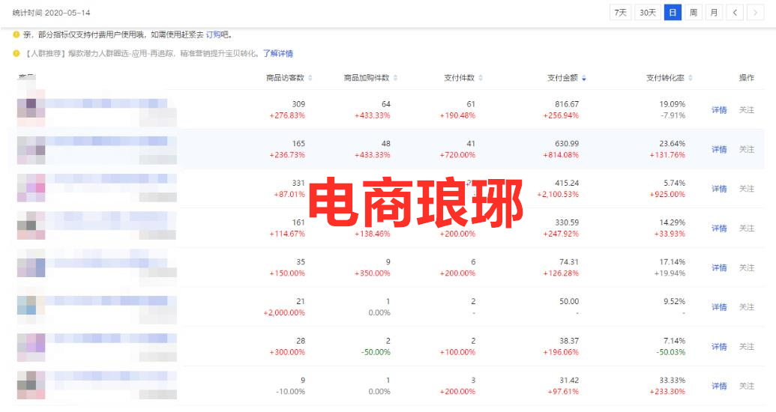Click the +2,100.53% change value
This screenshot has width=776, height=412.
click(x=558, y=194)
